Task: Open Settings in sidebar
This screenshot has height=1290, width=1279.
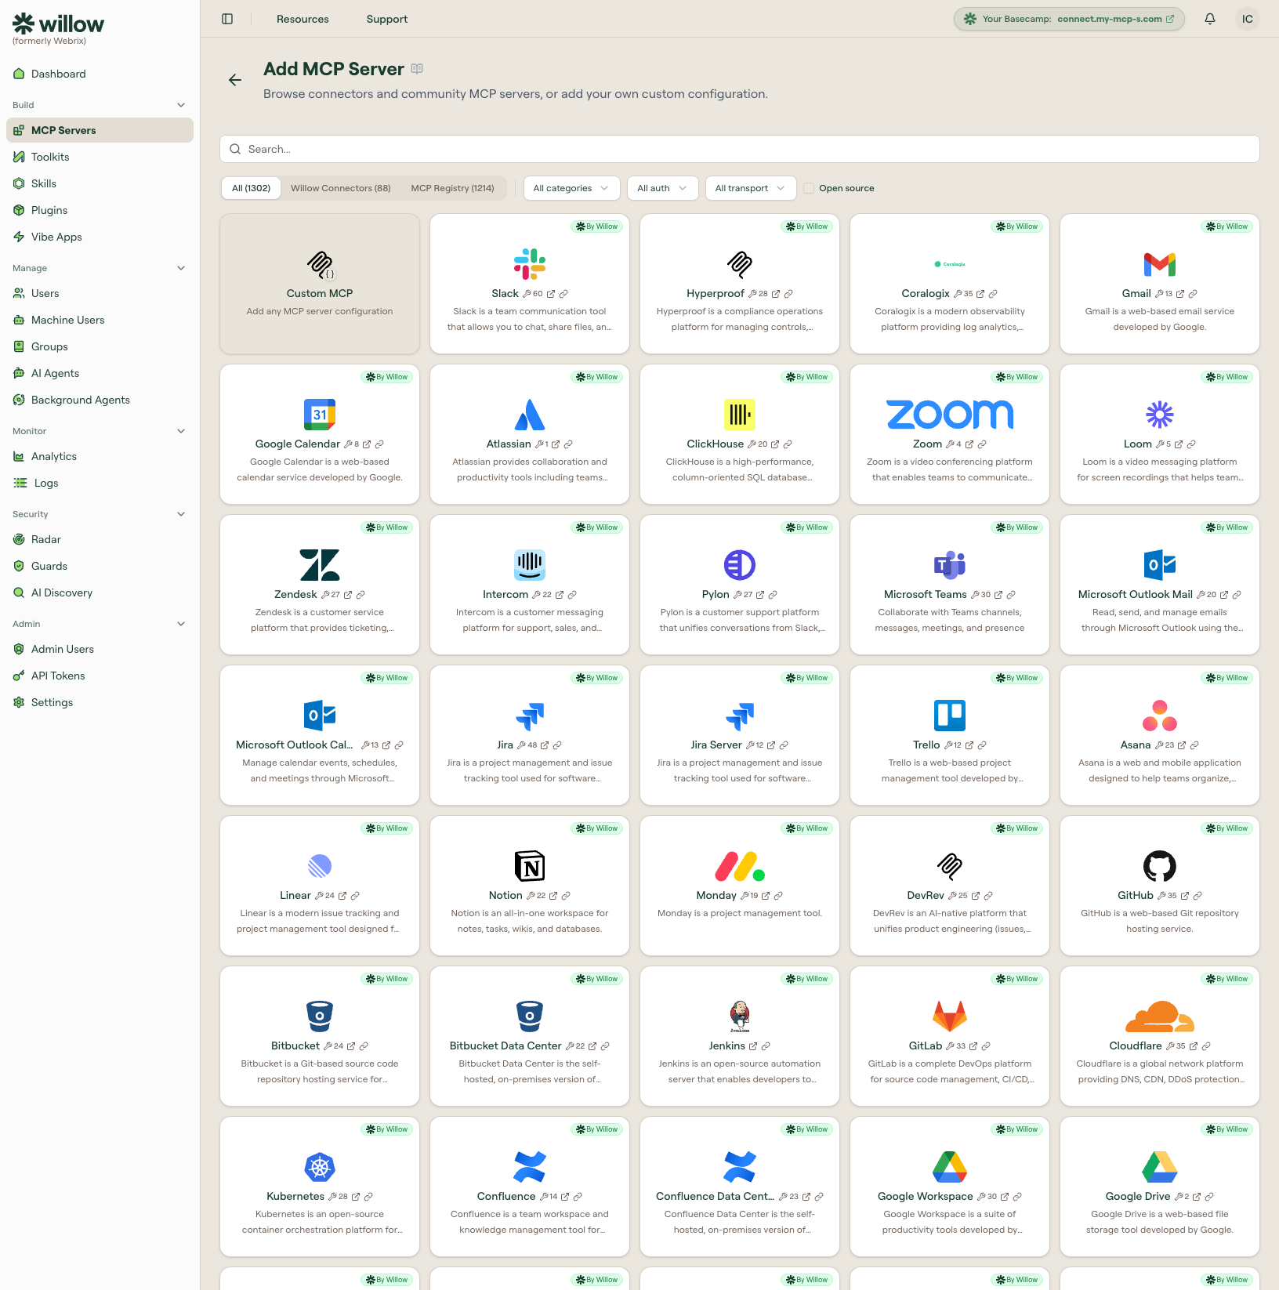Action: point(100,702)
